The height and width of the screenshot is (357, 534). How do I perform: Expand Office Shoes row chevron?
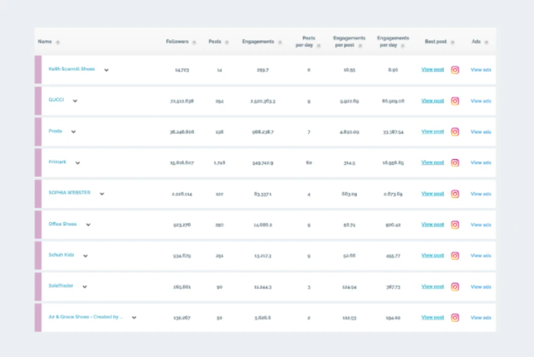click(88, 225)
